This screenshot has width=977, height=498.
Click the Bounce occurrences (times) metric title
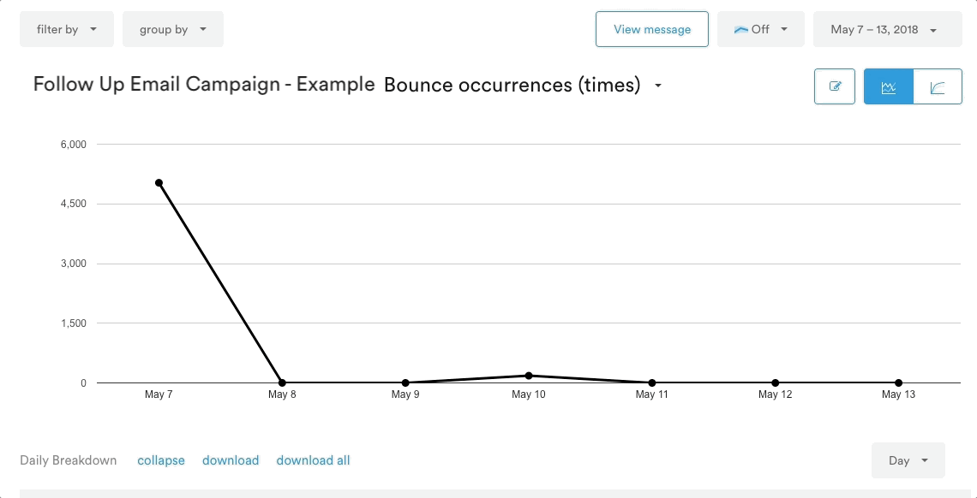click(512, 86)
